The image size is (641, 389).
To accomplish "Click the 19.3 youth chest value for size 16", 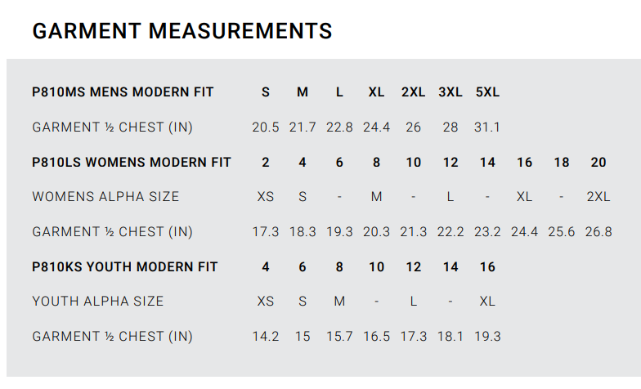I will pos(487,337).
